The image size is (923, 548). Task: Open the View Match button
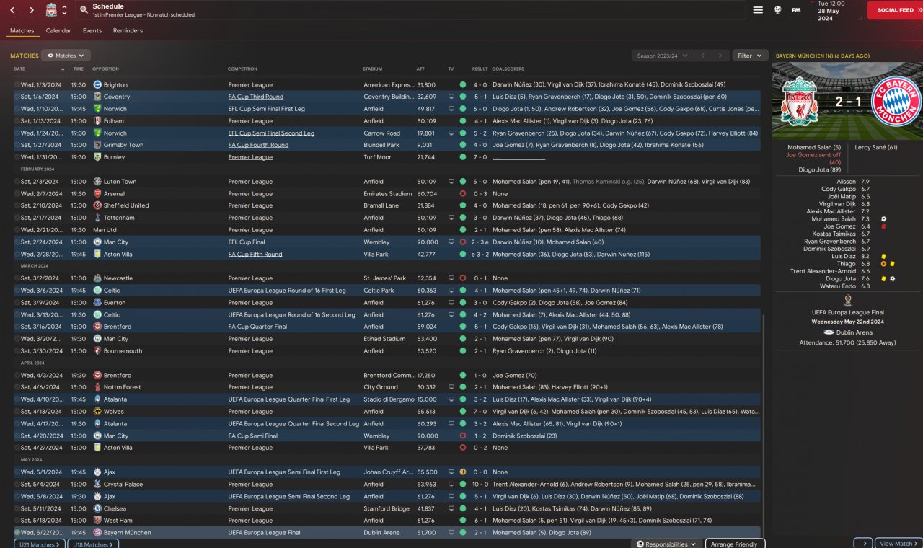898,544
